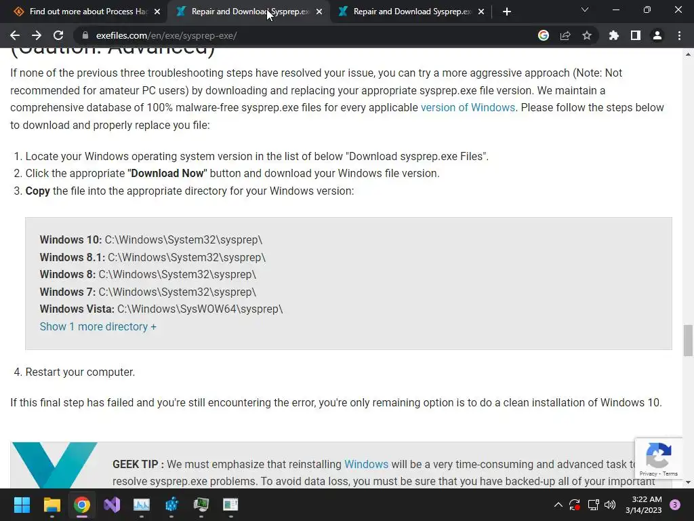
Task: Click the exefiles.com address bar URL
Action: (x=167, y=35)
